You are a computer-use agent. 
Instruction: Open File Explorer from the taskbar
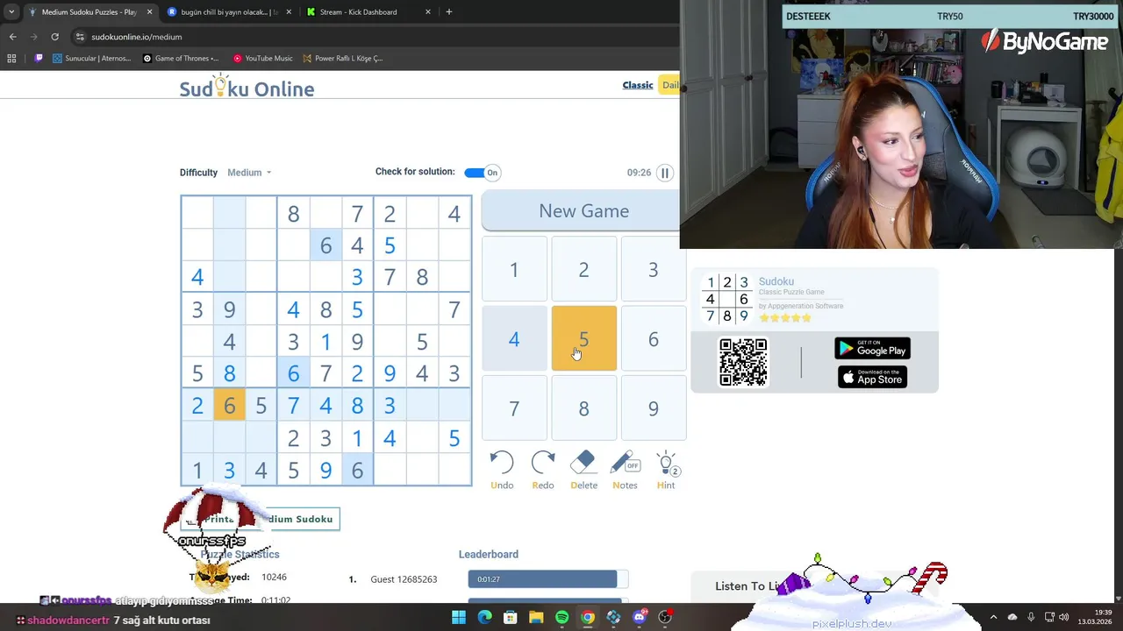pyautogui.click(x=536, y=618)
